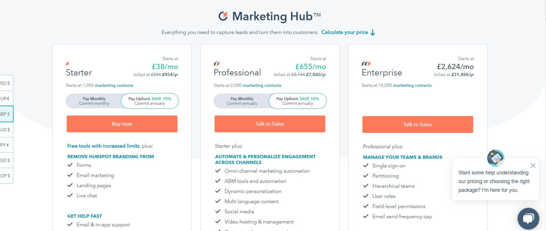Click Talk to Sales under Enterprise
Image resolution: width=546 pixels, height=231 pixels.
[418, 124]
